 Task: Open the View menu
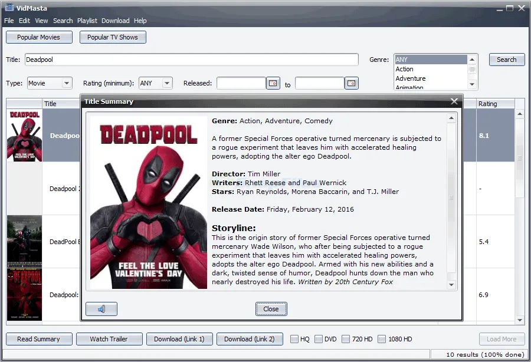[41, 21]
